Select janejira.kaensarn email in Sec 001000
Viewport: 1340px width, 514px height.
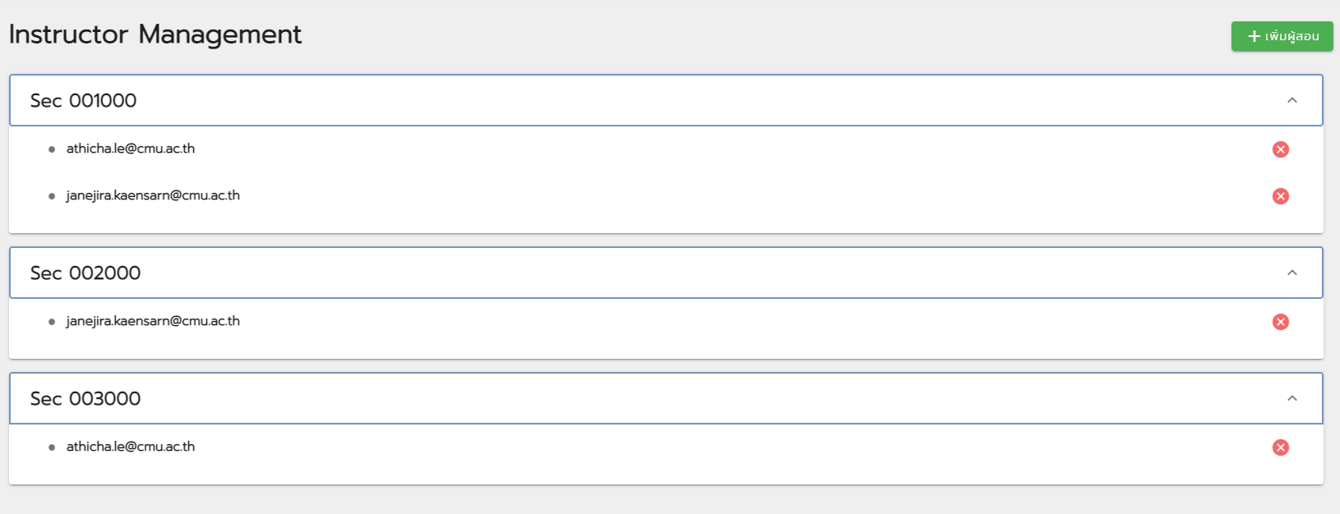tap(153, 195)
